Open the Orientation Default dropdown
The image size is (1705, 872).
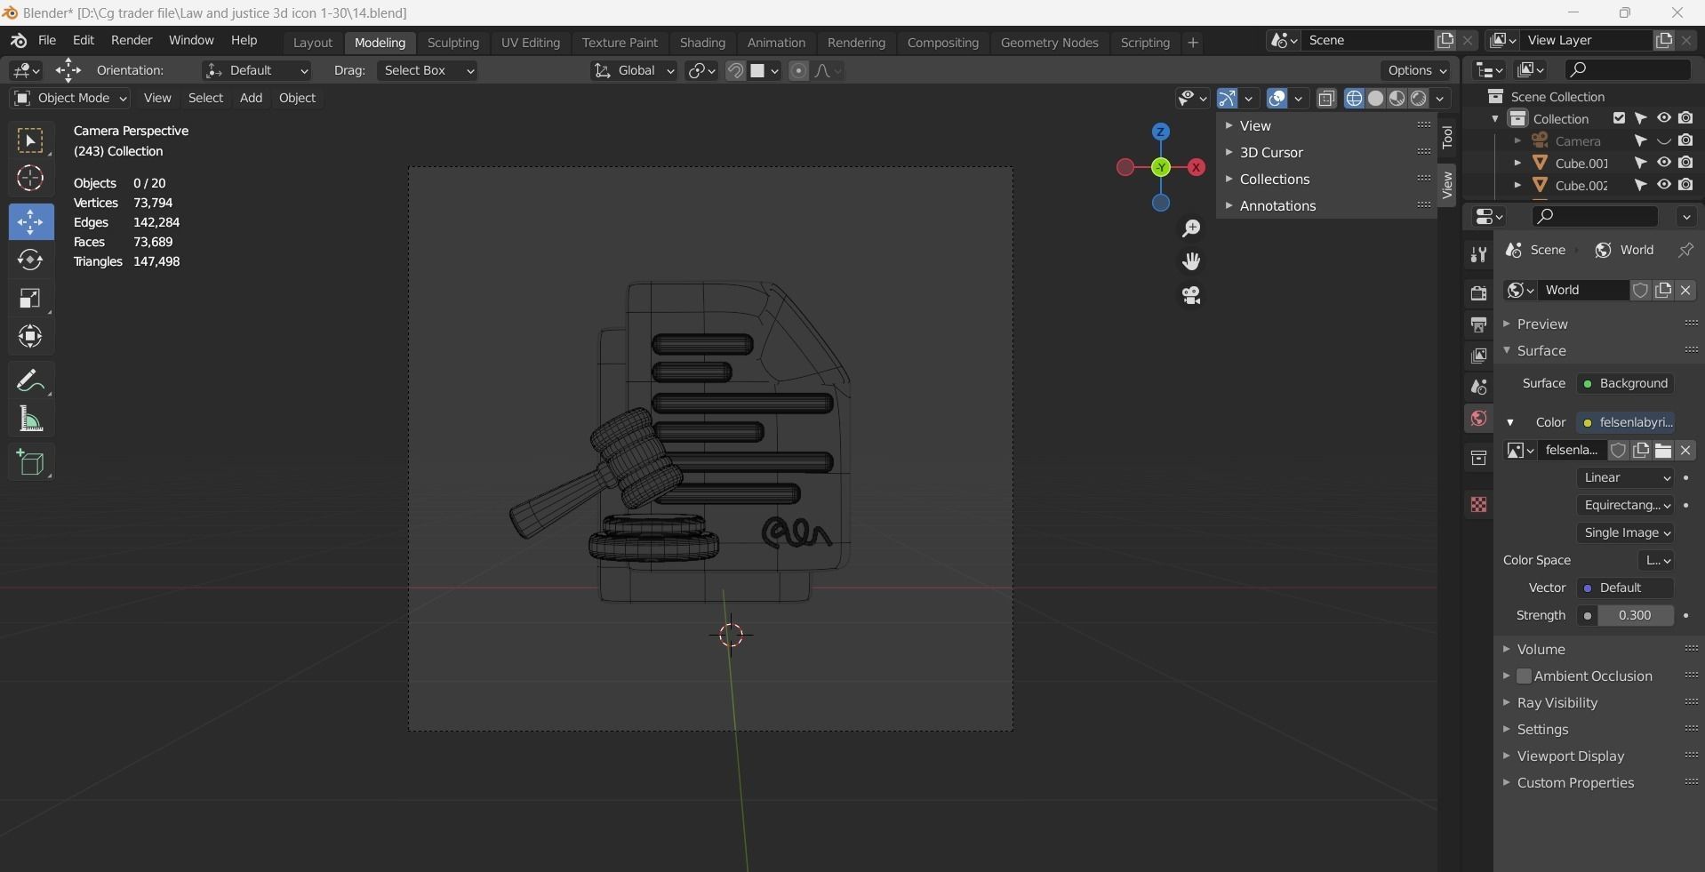click(x=256, y=71)
